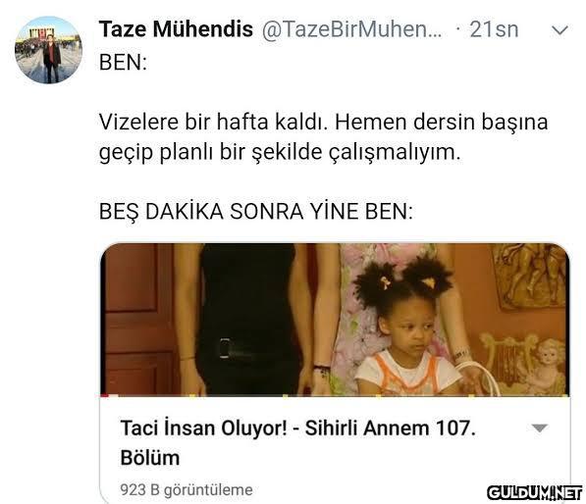Play the Sihirli Annem video thumbnail
Image resolution: width=586 pixels, height=504 pixels.
[336, 320]
